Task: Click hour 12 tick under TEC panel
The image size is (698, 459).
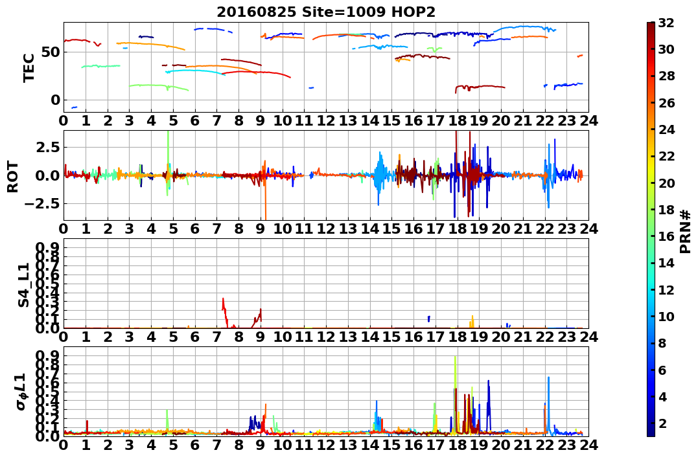Action: (x=326, y=120)
